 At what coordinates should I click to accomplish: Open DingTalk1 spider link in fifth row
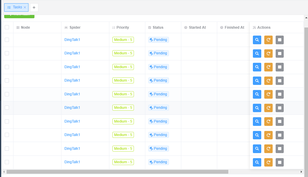(x=72, y=94)
